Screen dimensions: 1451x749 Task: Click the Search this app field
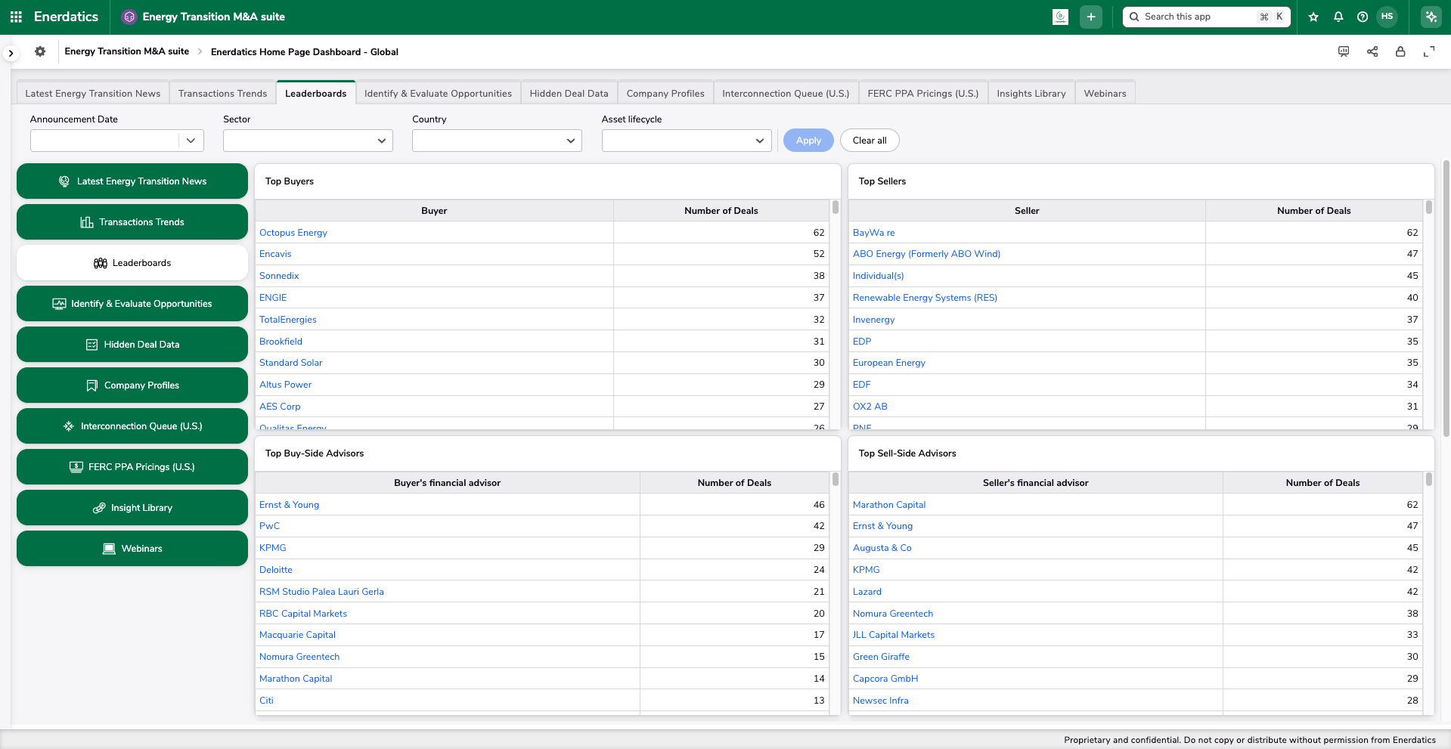[1206, 17]
